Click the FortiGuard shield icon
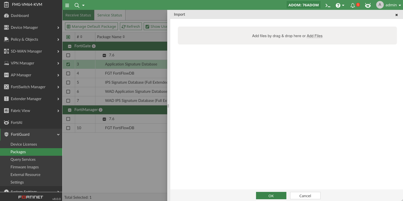Image resolution: width=403 pixels, height=201 pixels. pos(6,135)
